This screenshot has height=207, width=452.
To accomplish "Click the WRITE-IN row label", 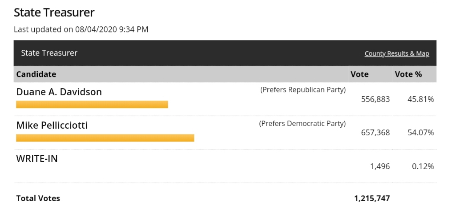I will tap(37, 158).
